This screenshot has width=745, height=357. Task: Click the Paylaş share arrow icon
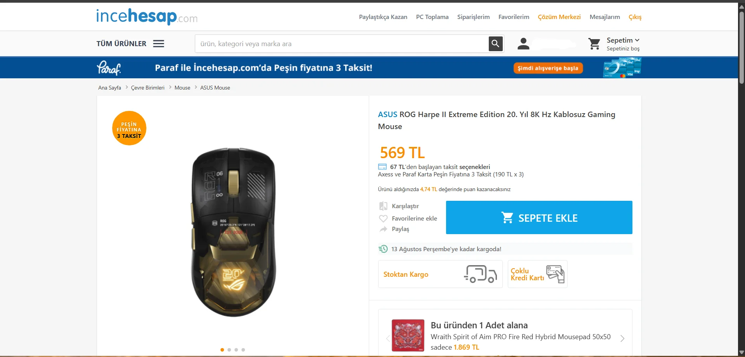(x=383, y=229)
